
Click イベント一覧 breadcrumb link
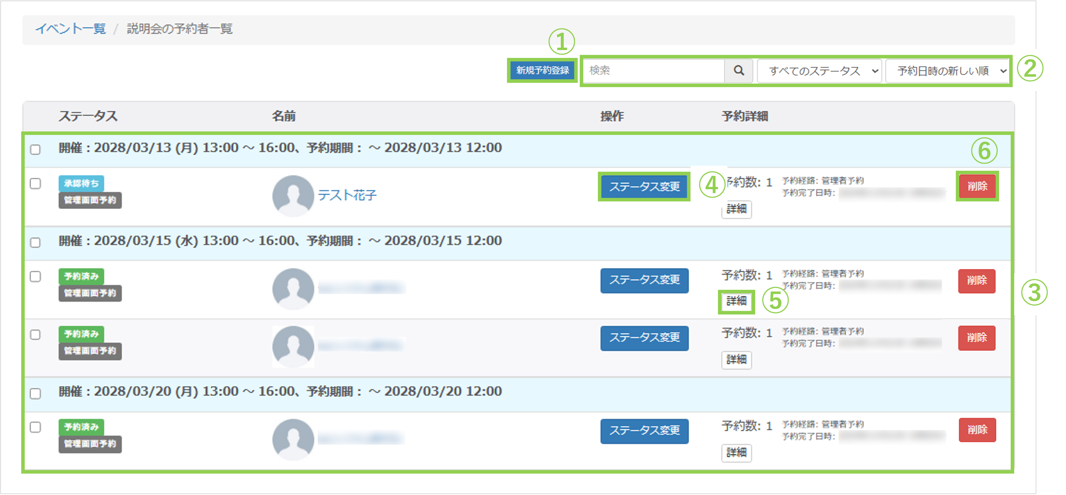click(x=71, y=28)
